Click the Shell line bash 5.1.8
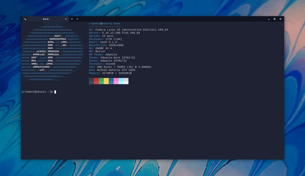Image resolution: width=305 pixels, height=176 pixels. 103,42
